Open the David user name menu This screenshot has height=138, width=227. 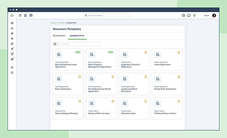[207, 15]
